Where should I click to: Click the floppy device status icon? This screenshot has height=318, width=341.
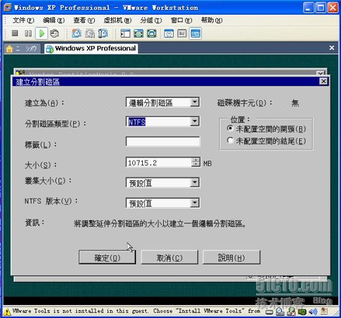pyautogui.click(x=291, y=312)
